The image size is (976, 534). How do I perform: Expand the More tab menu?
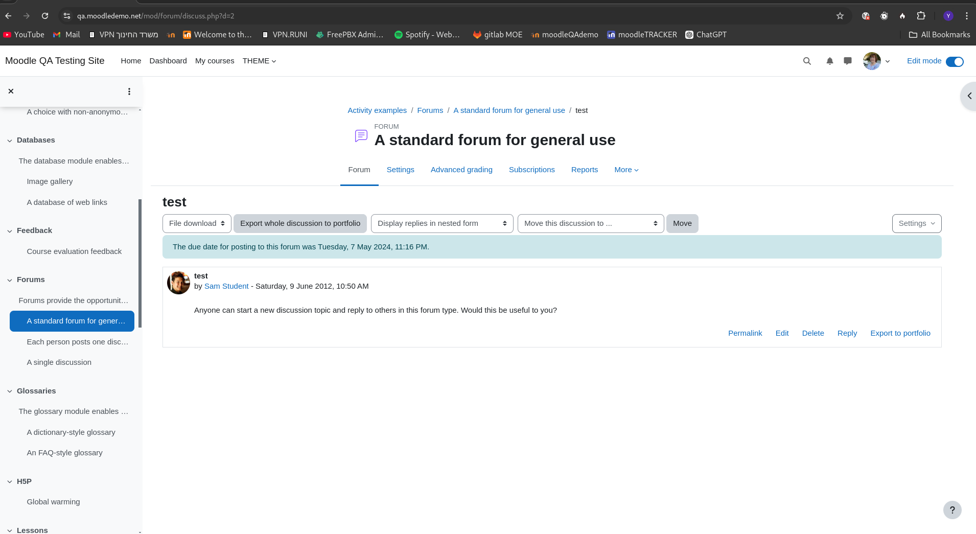click(626, 170)
